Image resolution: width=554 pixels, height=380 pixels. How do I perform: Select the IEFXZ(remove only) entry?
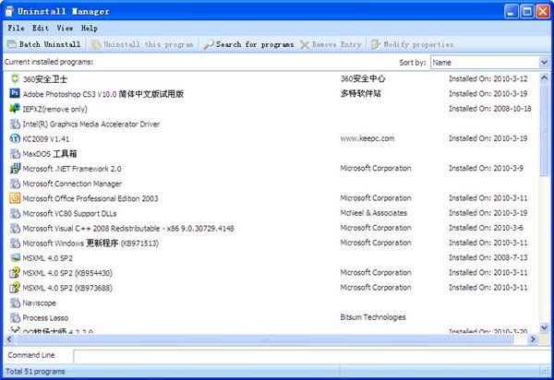54,109
